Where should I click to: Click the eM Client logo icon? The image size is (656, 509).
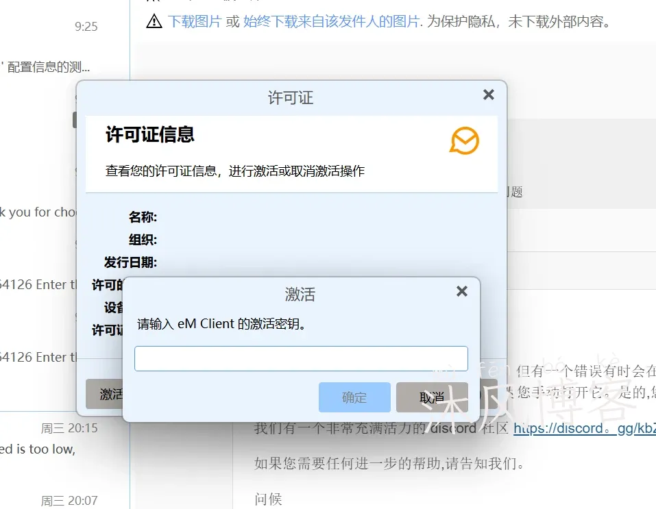click(x=464, y=140)
